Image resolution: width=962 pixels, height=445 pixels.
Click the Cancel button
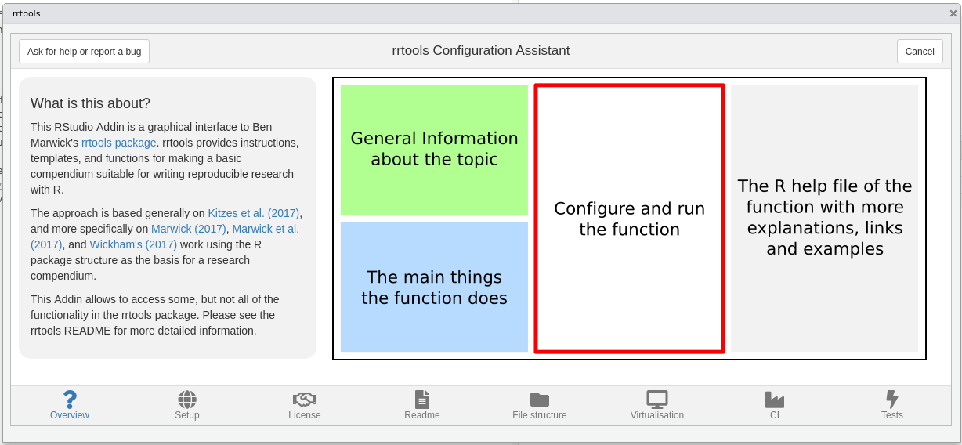[920, 52]
